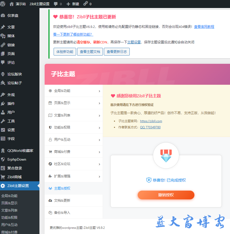Expand 商城&付费 chevron arrow
This screenshot has height=234, width=230.
(99, 152)
